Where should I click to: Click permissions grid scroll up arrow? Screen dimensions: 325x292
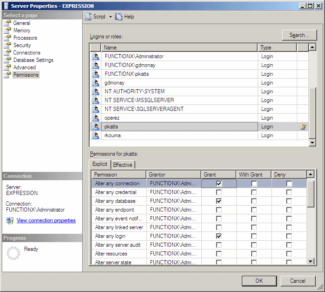pos(310,174)
